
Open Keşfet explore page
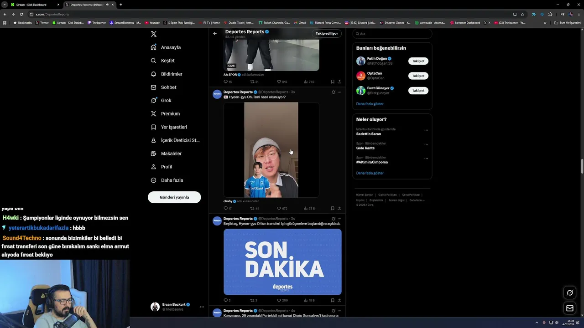(163, 61)
